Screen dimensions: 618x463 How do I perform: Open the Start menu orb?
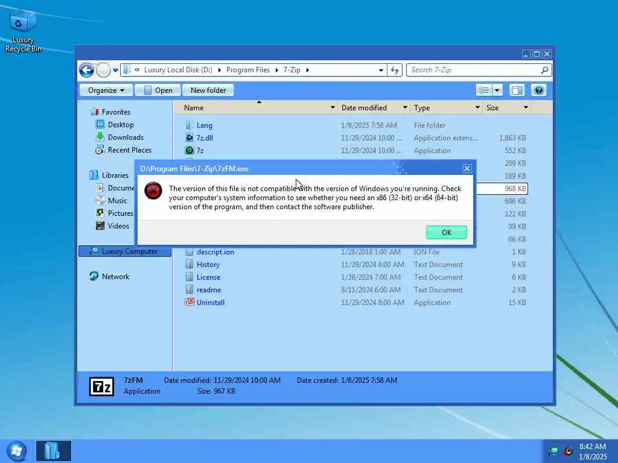(x=16, y=451)
